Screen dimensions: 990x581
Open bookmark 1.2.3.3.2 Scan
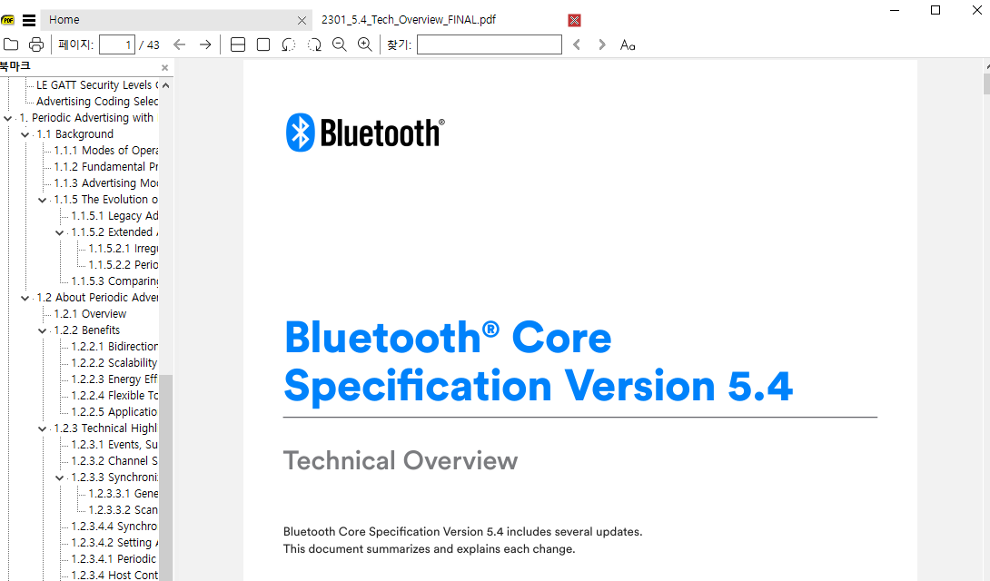pos(124,509)
